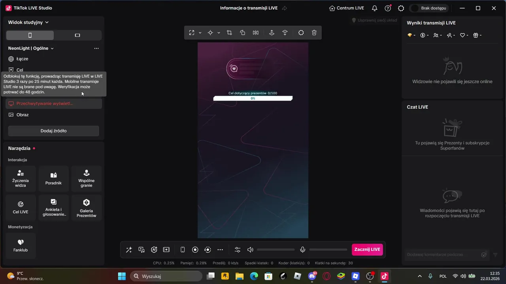Activate the crop tool in source toolbar

229,33
